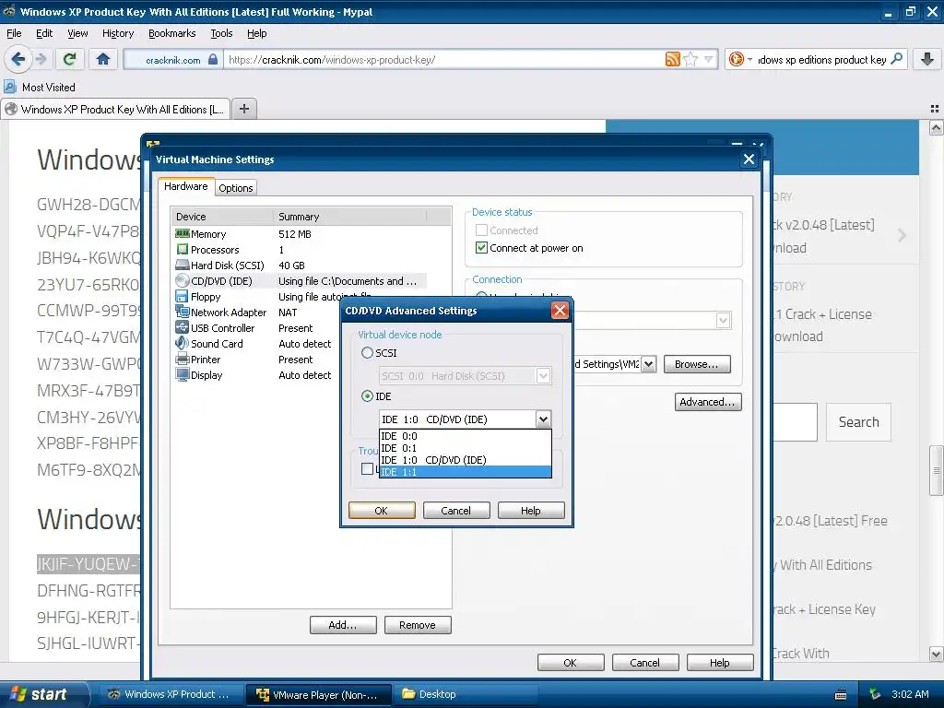Close the Virtual Machine Settings window
The width and height of the screenshot is (944, 708).
[x=749, y=159]
